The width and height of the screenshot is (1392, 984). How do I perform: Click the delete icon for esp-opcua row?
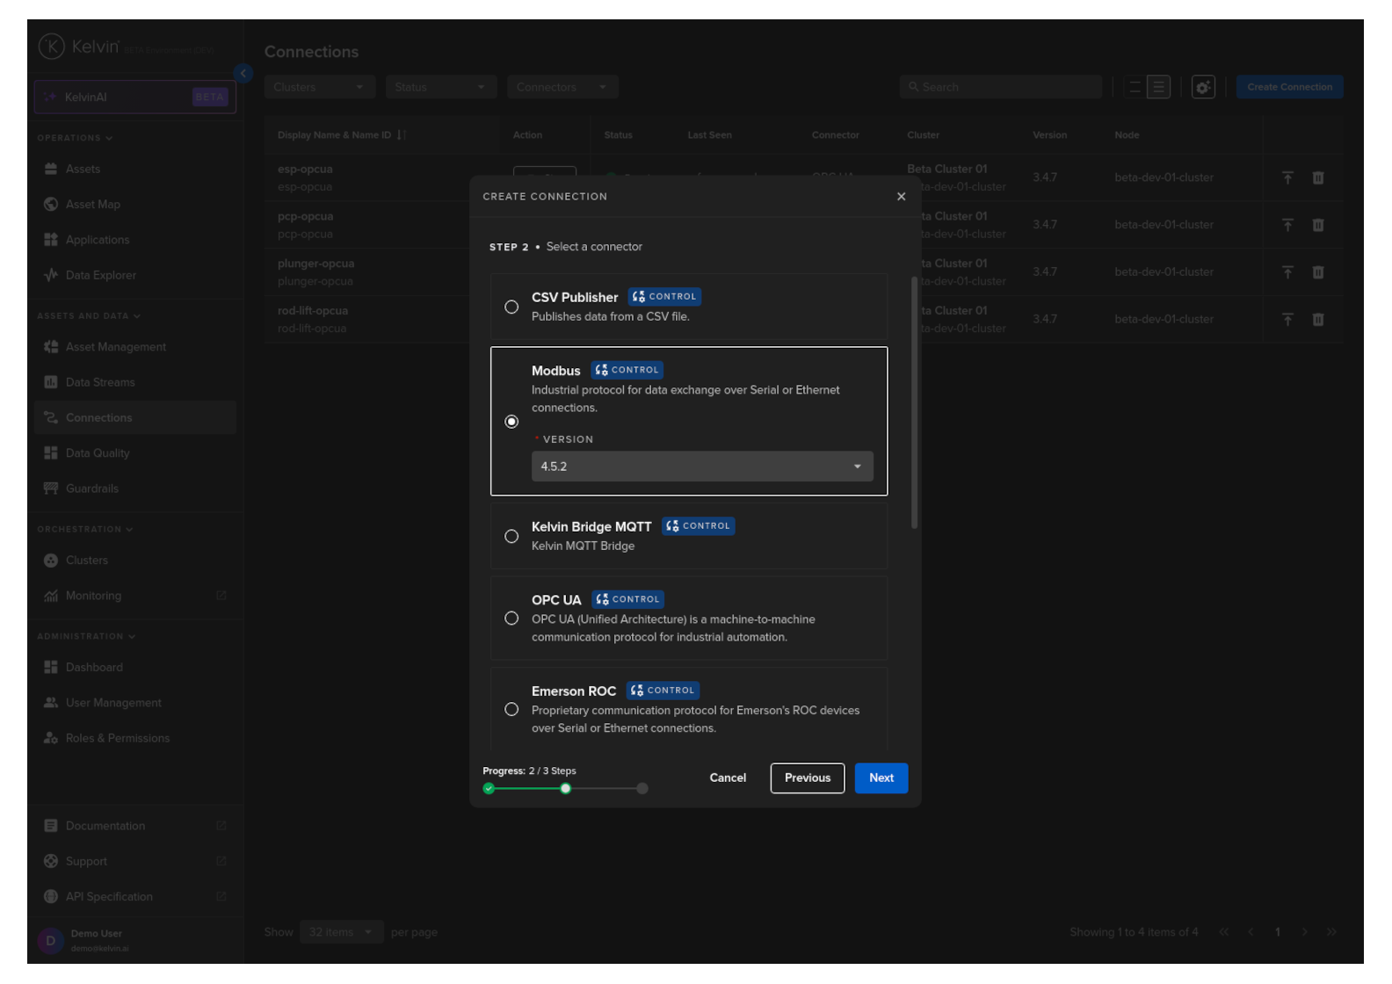pyautogui.click(x=1317, y=178)
